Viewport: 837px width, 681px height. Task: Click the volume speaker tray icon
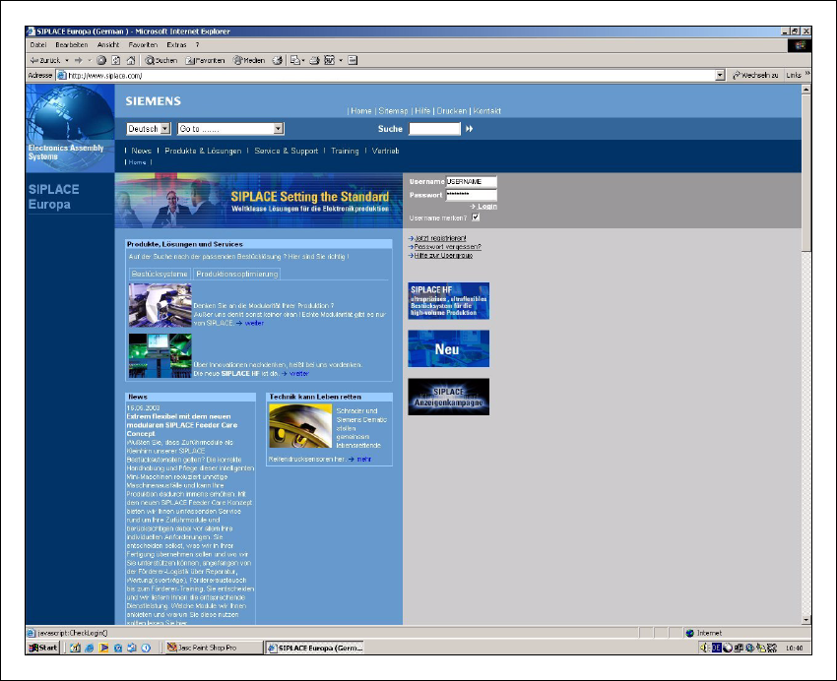(x=705, y=648)
